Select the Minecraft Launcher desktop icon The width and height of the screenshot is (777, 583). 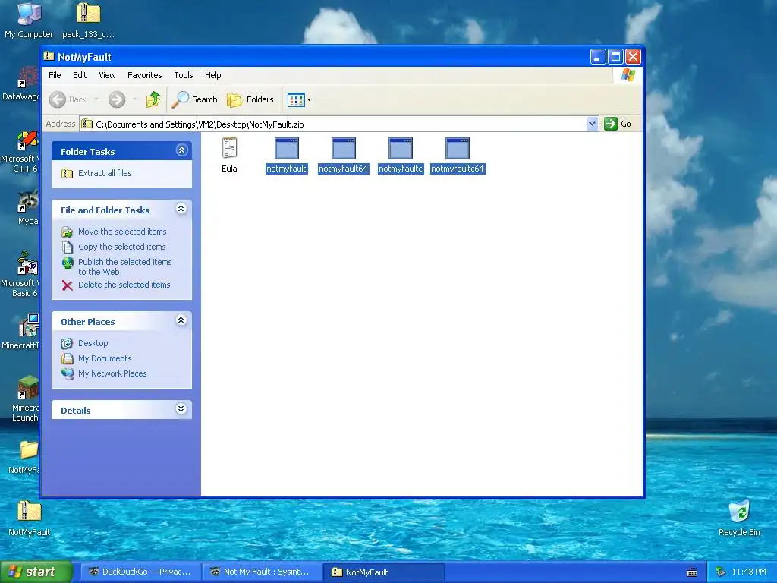(x=26, y=399)
